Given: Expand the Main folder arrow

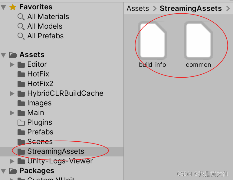Looking at the screenshot, I should [12, 113].
